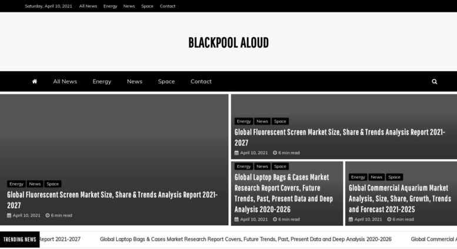Image resolution: width=457 pixels, height=249 pixels.
Task: Click Space tag on top-right Fluorescent article
Action: point(280,121)
